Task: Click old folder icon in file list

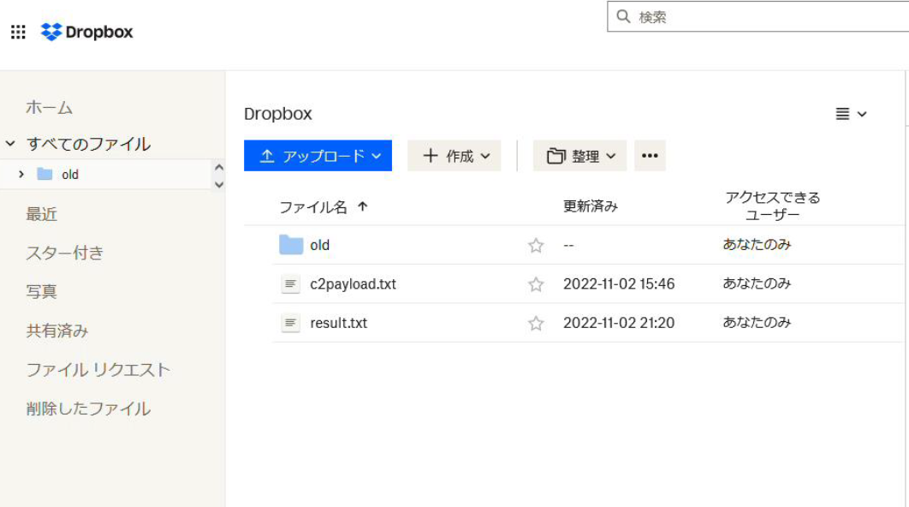Action: (291, 245)
